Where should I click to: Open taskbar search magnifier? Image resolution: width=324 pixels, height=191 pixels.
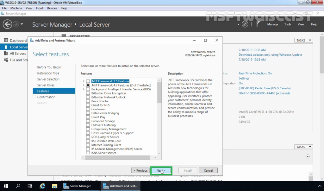[x=18, y=186]
